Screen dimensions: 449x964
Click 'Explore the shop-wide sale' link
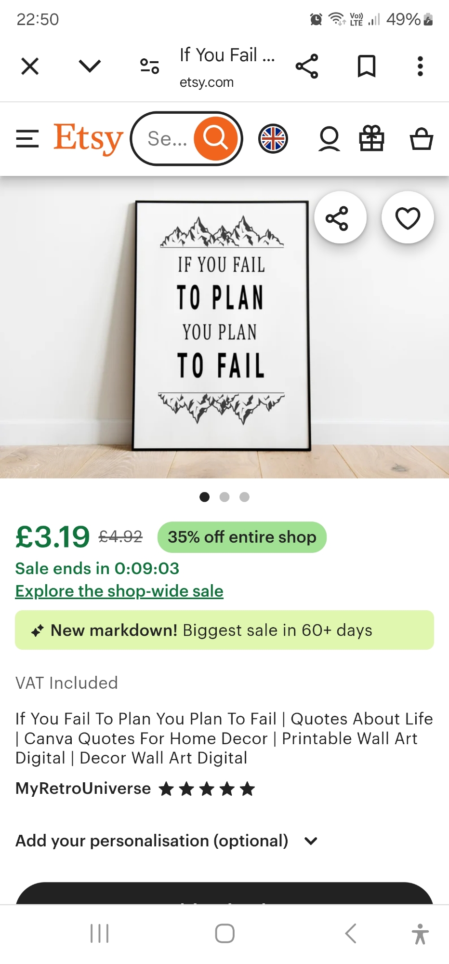pos(119,591)
